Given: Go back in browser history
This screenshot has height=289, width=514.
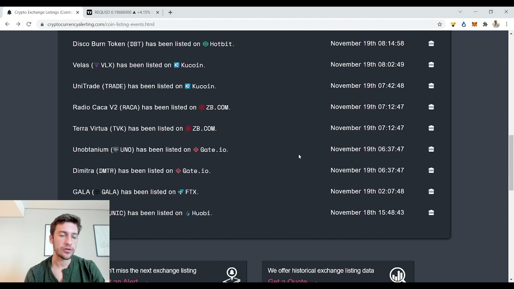Looking at the screenshot, I should 7,24.
